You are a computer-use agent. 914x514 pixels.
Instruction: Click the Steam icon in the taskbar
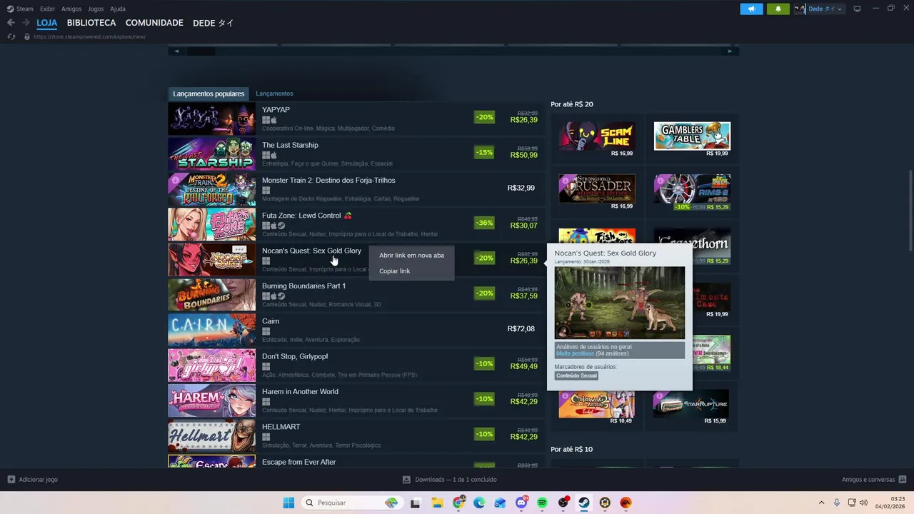point(584,503)
